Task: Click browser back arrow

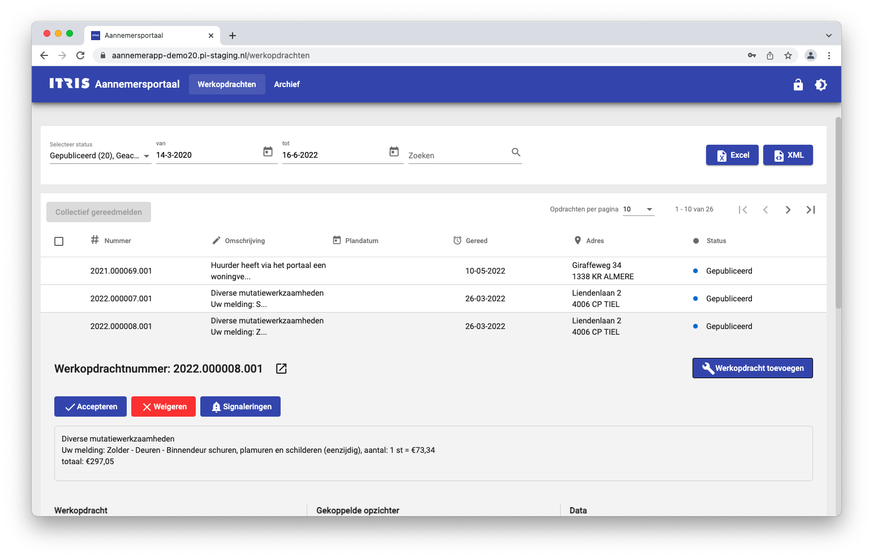Action: (x=44, y=55)
